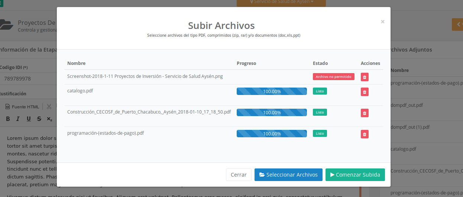This screenshot has height=197, width=463.
Task: Switch editor to Fuente HTML view
Action: click(x=22, y=107)
